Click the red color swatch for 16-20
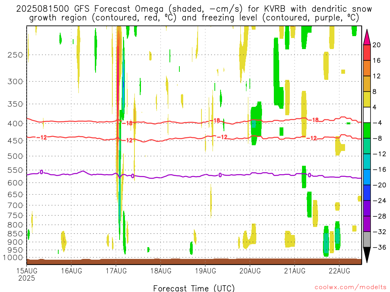 367,52
